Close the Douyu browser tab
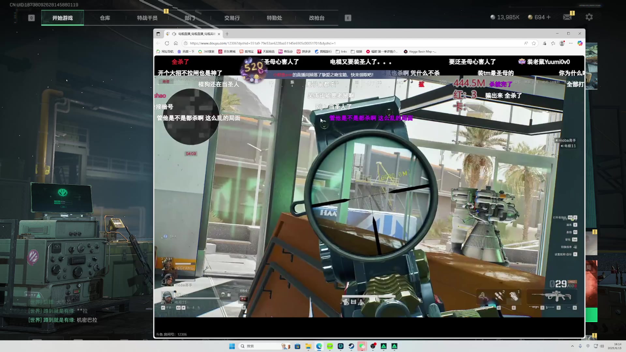Image resolution: width=626 pixels, height=352 pixels. (219, 34)
